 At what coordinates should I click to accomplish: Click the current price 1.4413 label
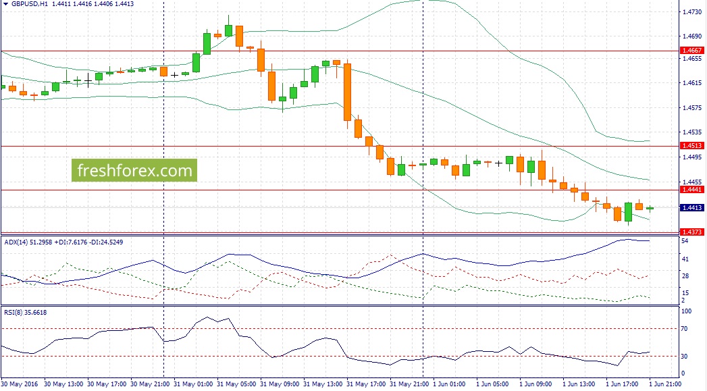click(691, 208)
